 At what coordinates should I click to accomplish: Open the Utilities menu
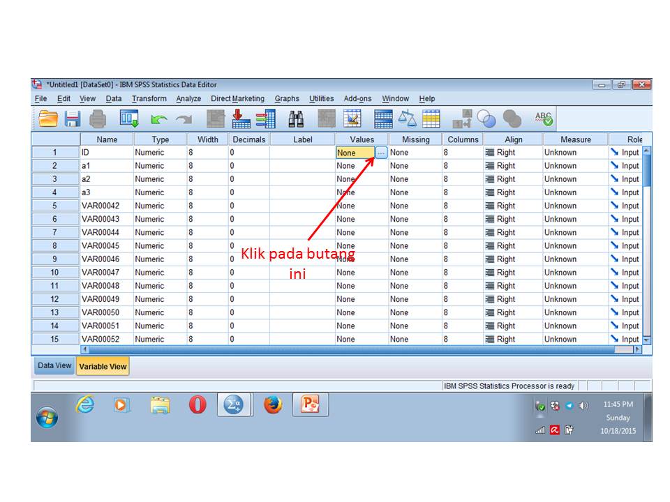coord(321,98)
